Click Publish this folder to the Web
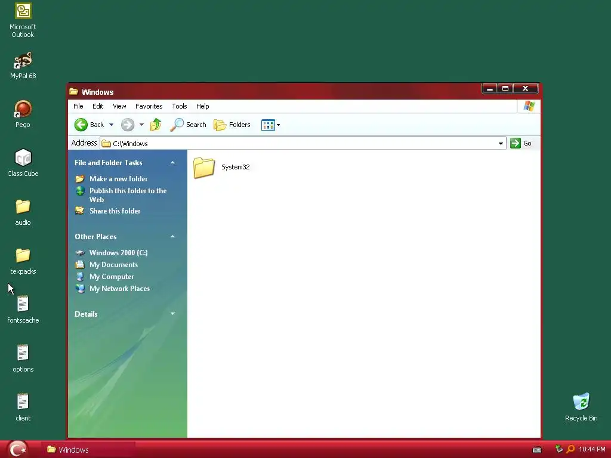This screenshot has height=458, width=611. pos(128,195)
